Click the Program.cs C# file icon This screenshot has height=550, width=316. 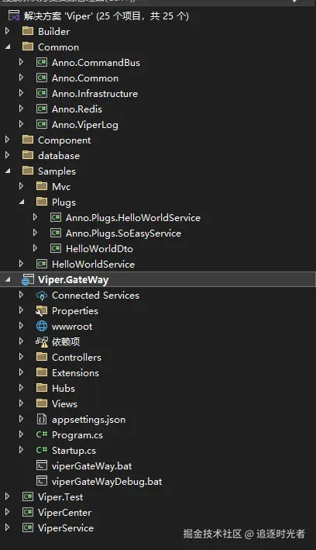click(x=42, y=434)
